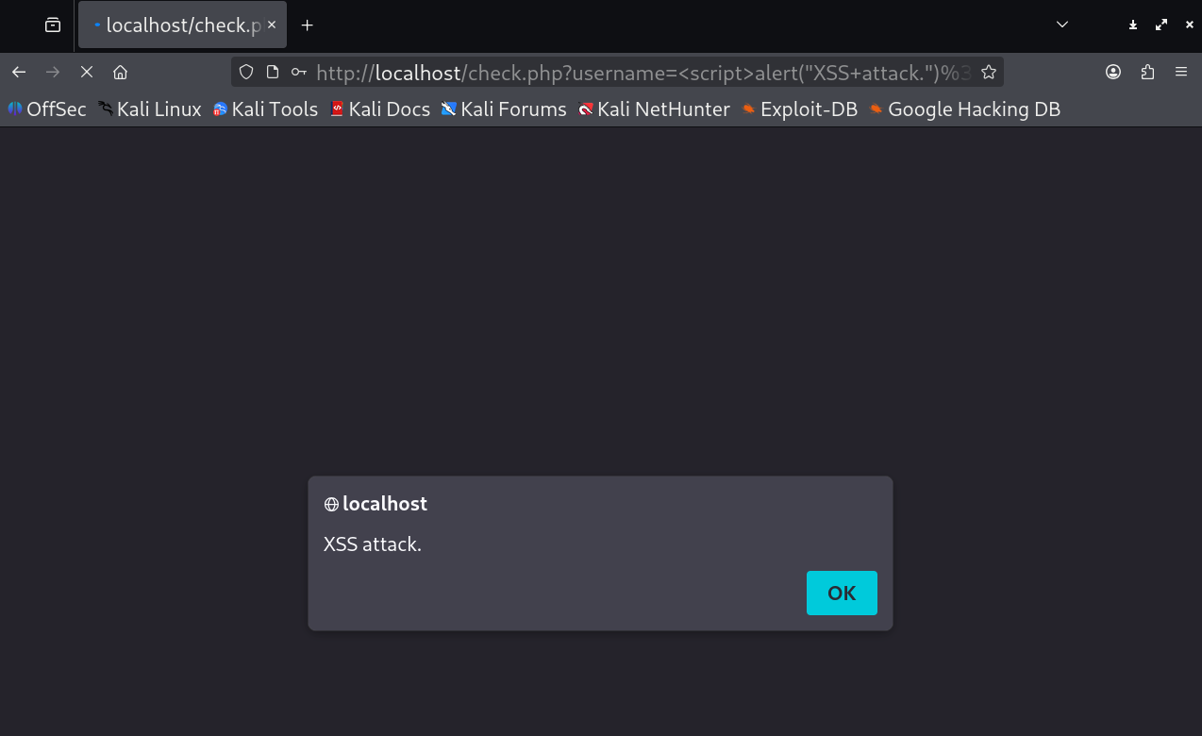Open the browser home page

click(120, 72)
